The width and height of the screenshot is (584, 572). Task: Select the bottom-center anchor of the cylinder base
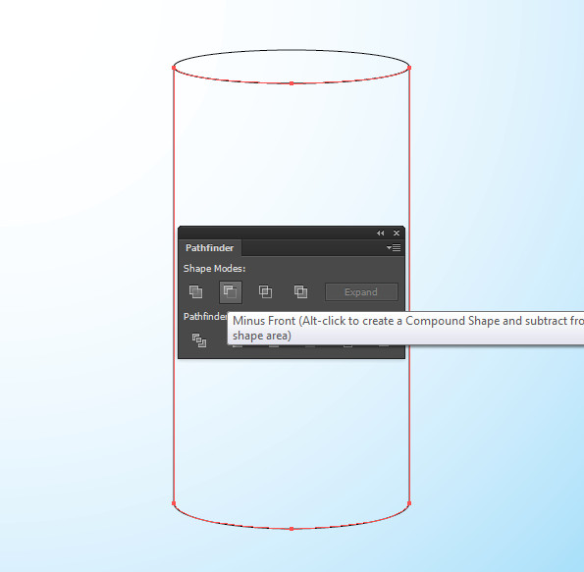[x=292, y=529]
